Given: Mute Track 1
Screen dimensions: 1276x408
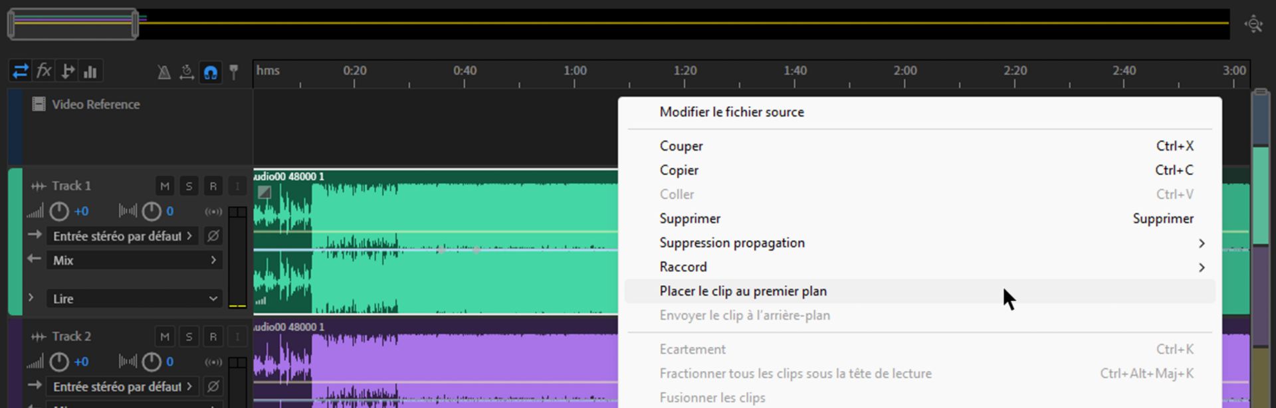Looking at the screenshot, I should 165,186.
